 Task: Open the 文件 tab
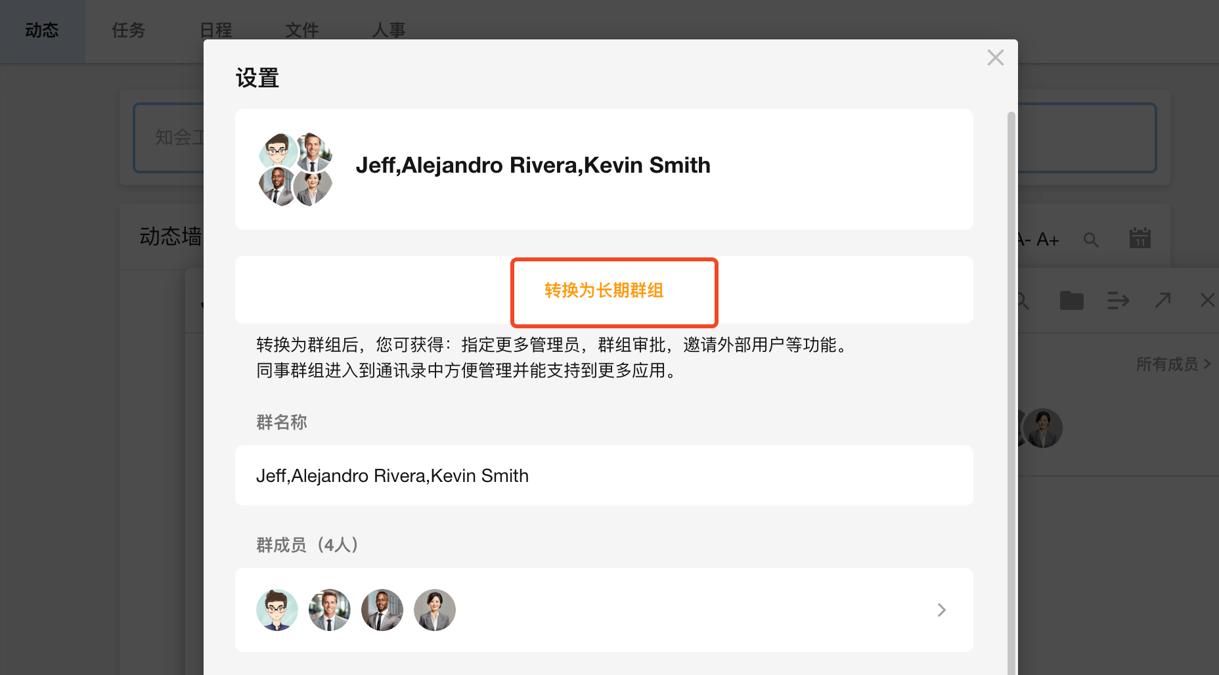[x=302, y=30]
